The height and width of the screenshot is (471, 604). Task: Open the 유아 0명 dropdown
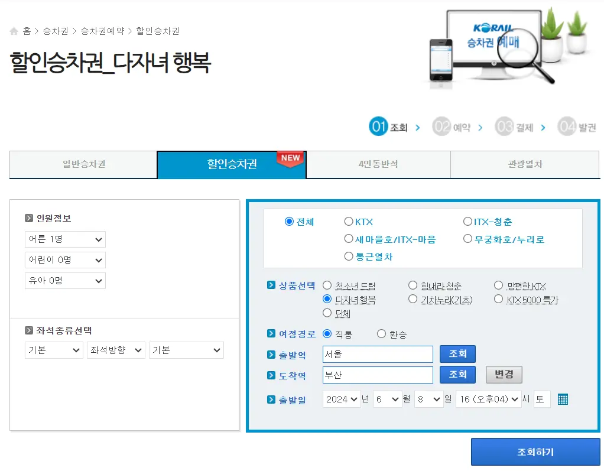tap(65, 281)
